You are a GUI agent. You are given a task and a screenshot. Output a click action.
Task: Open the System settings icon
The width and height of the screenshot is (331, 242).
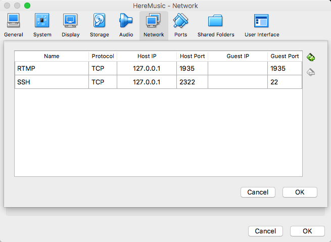point(42,25)
